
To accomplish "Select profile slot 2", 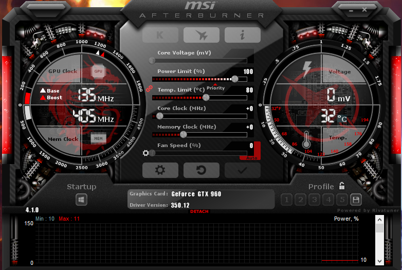I will click(301, 200).
